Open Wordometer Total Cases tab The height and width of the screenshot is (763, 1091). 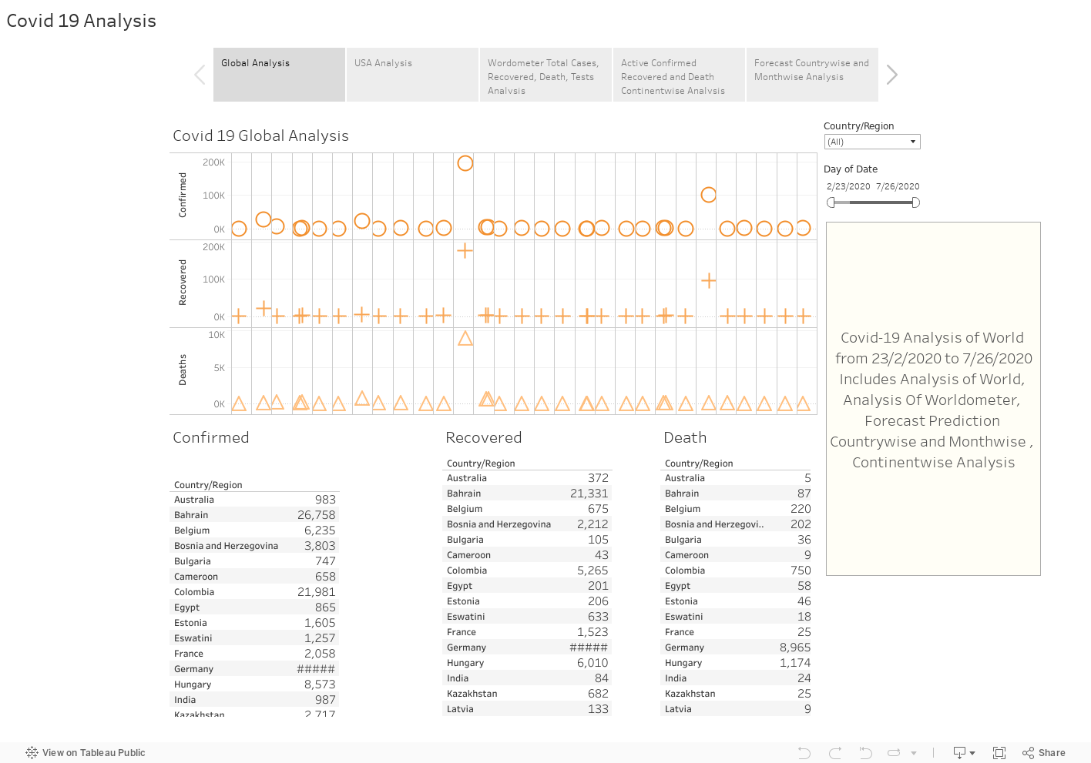(x=545, y=75)
